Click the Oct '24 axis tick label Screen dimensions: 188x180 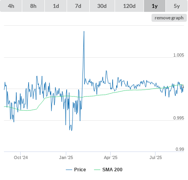point(21,157)
